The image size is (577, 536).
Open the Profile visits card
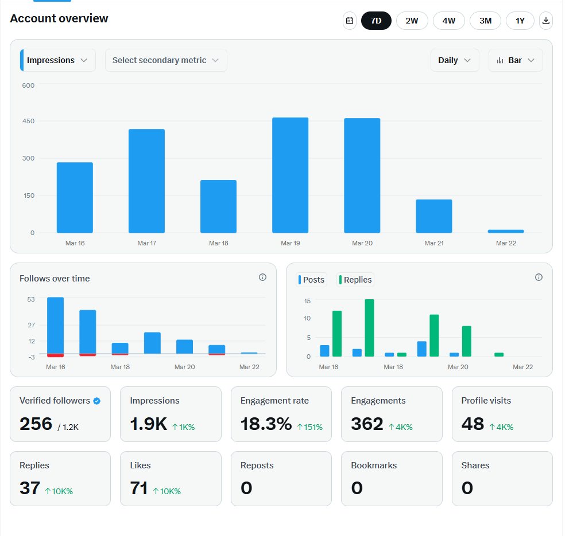pyautogui.click(x=502, y=414)
